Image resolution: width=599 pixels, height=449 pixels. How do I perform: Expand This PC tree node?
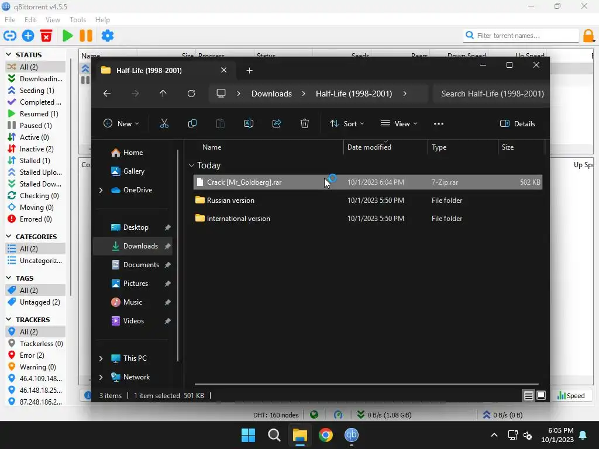coord(101,358)
